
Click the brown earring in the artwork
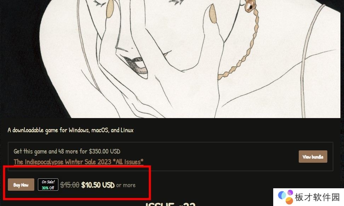250,6
